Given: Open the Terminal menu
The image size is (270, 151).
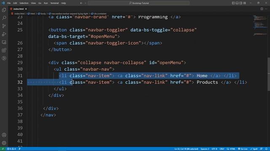Looking at the screenshot, I should [54, 3].
